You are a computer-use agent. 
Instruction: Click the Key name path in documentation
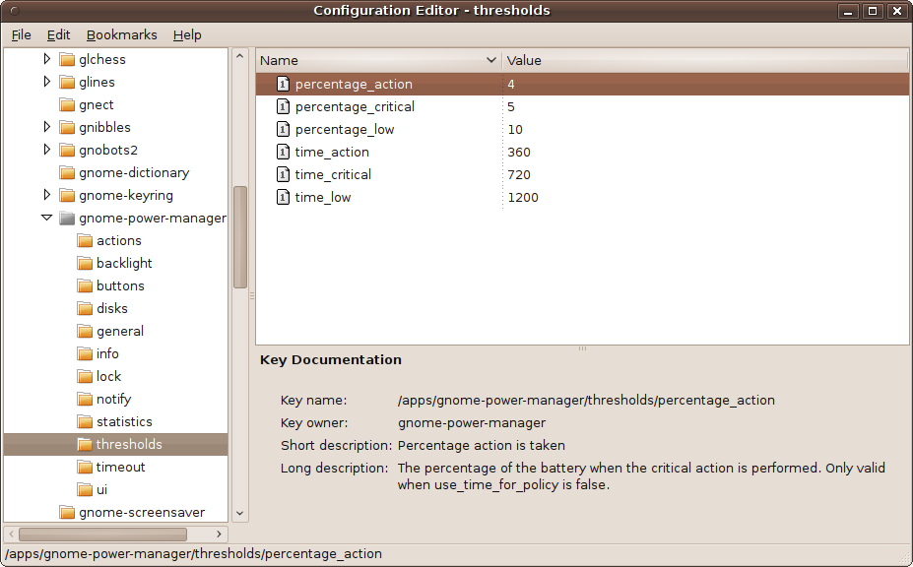(586, 400)
